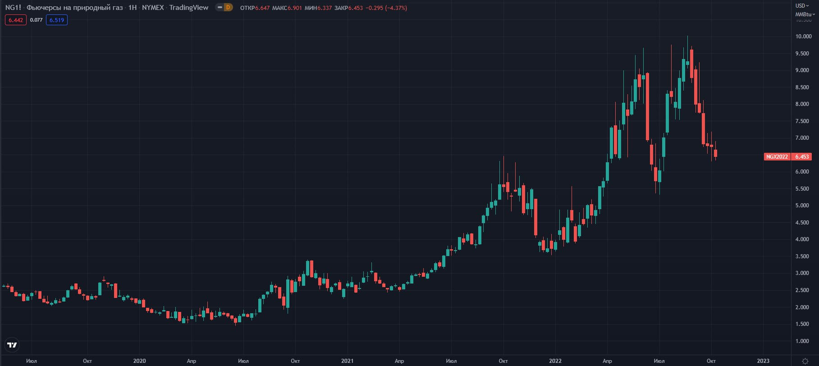Click the red sell price 6.442 button
This screenshot has height=366, width=819.
click(16, 20)
